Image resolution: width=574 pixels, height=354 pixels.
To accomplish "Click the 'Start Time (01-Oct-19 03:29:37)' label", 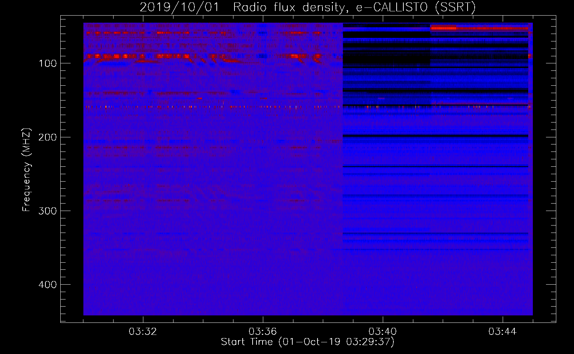I will [x=308, y=342].
